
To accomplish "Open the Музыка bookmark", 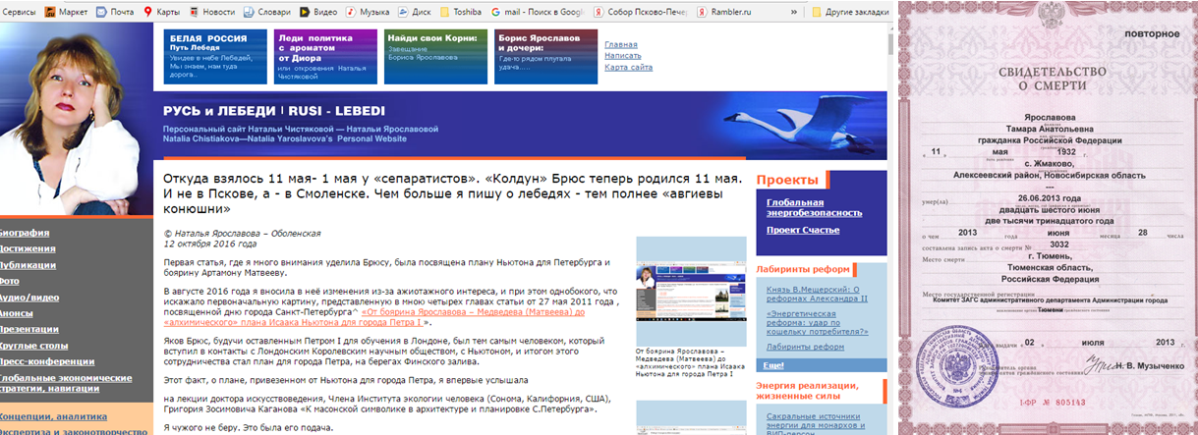I will pos(367,12).
